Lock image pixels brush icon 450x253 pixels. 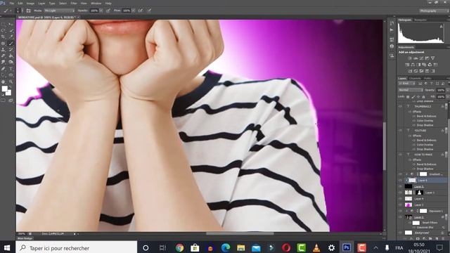[x=413, y=97]
